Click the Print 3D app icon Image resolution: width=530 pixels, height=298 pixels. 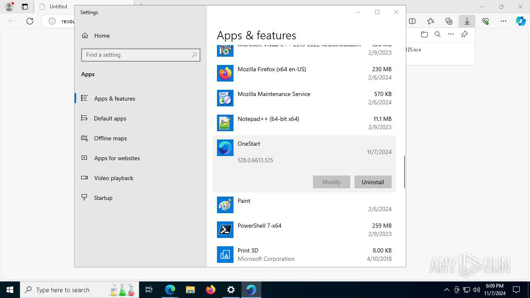pos(225,255)
